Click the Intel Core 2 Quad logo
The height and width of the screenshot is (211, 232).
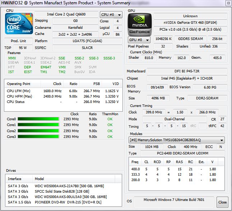point(19,24)
